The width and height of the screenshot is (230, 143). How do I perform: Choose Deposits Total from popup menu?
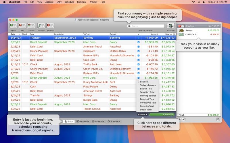[x=147, y=106]
